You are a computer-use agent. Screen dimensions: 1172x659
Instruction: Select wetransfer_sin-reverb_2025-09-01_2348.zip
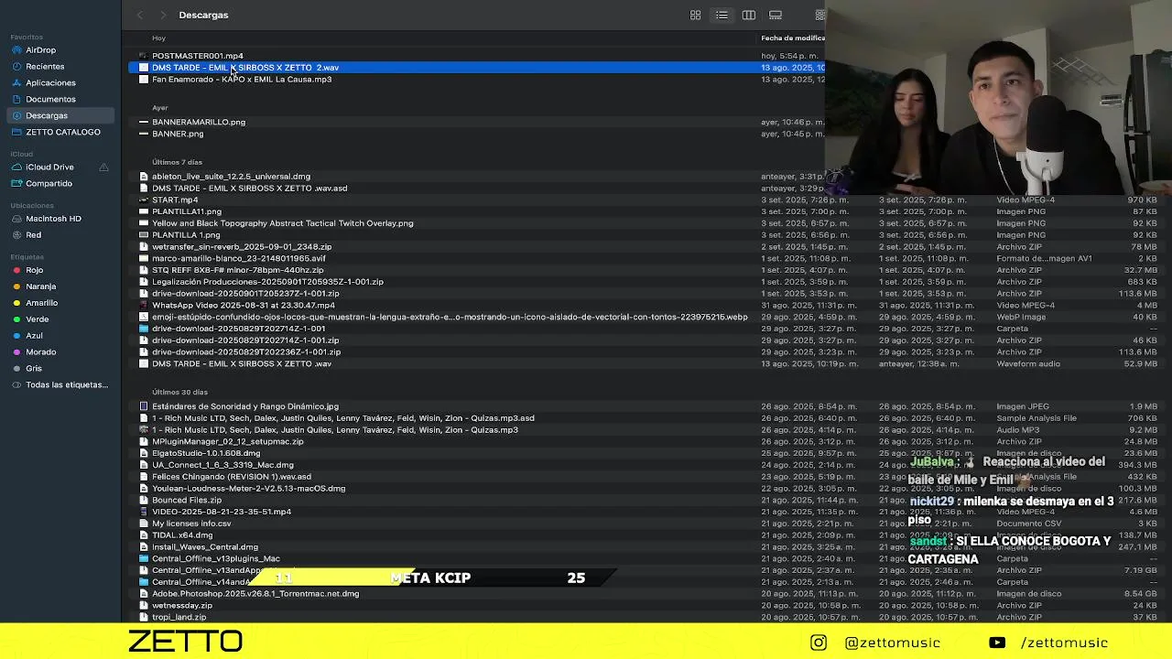click(x=242, y=247)
